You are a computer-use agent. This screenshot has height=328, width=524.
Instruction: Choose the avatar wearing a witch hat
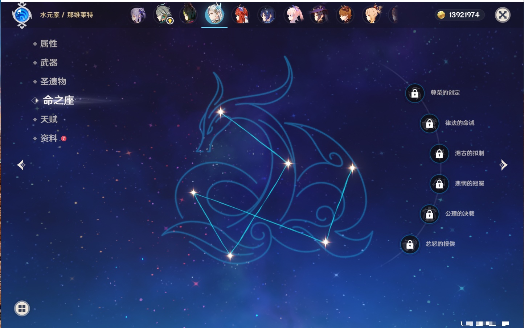tap(319, 15)
